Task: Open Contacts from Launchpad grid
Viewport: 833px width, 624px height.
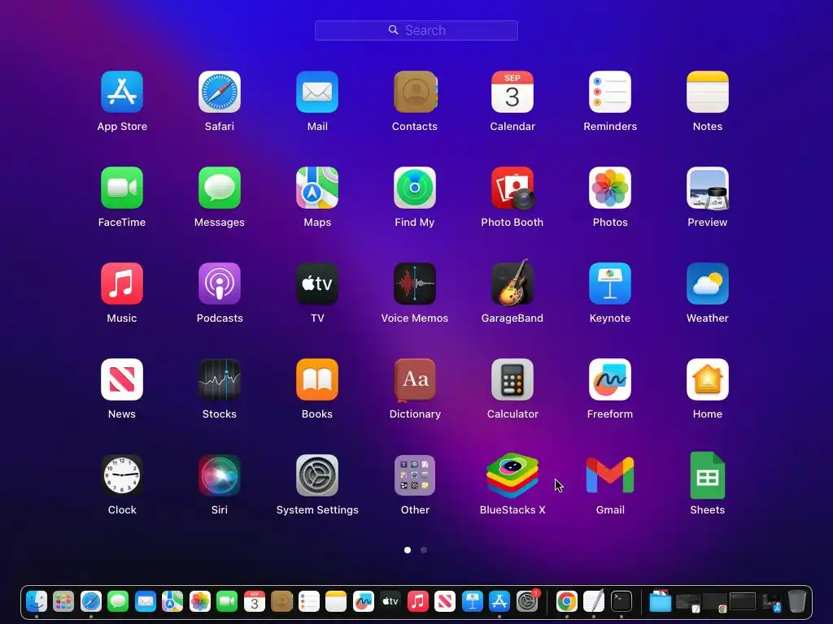Action: tap(415, 92)
